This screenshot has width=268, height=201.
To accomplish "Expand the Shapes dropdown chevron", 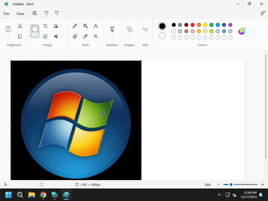I will point(129,35).
